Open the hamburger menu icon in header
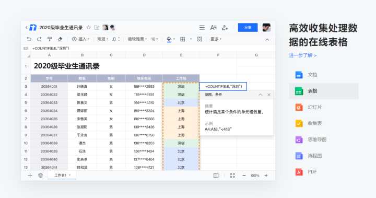This screenshot has height=198, width=376. click(202, 28)
